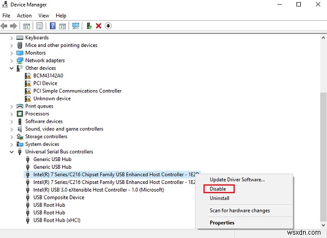Maximize the Device Manager window
The height and width of the screenshot is (238, 327).
pyautogui.click(x=299, y=4)
